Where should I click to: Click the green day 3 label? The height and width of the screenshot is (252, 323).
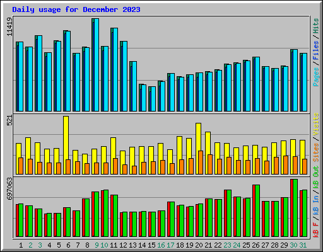click(40, 245)
